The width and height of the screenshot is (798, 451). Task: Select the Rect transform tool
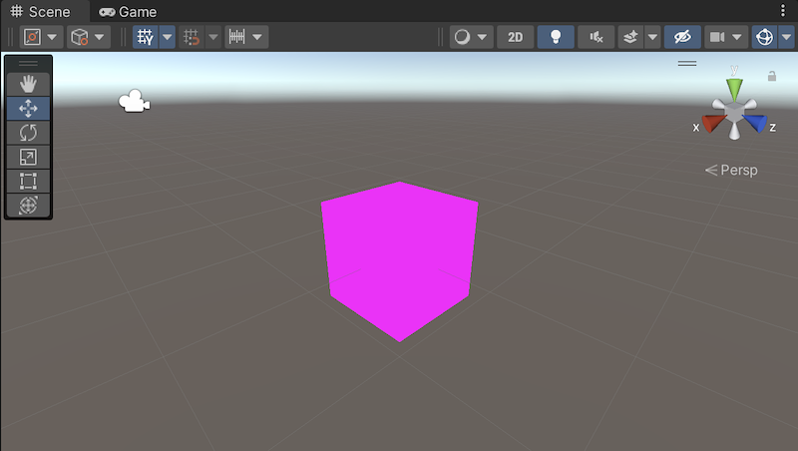28,181
